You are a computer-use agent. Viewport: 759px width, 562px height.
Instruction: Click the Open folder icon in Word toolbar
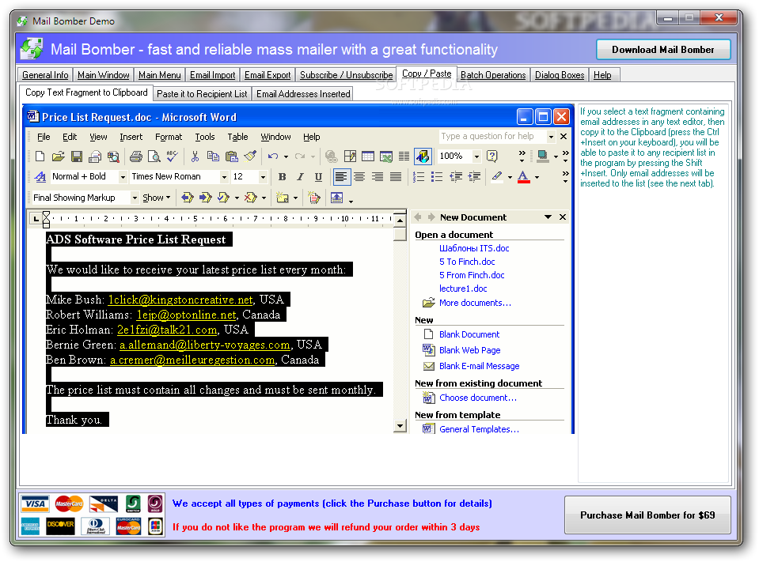(x=58, y=157)
